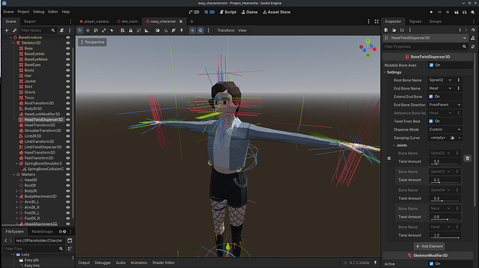Toggle Extend End Bone checkbox
This screenshot has width=479, height=268.
click(431, 97)
